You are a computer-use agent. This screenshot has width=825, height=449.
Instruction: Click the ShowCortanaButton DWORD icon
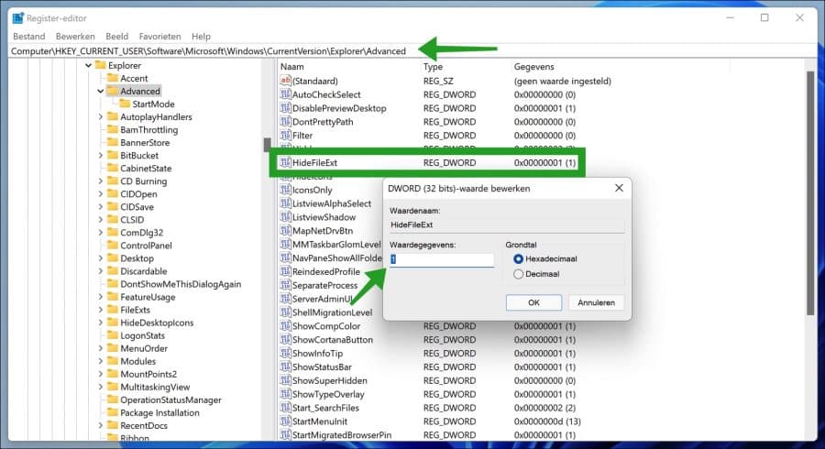(286, 340)
